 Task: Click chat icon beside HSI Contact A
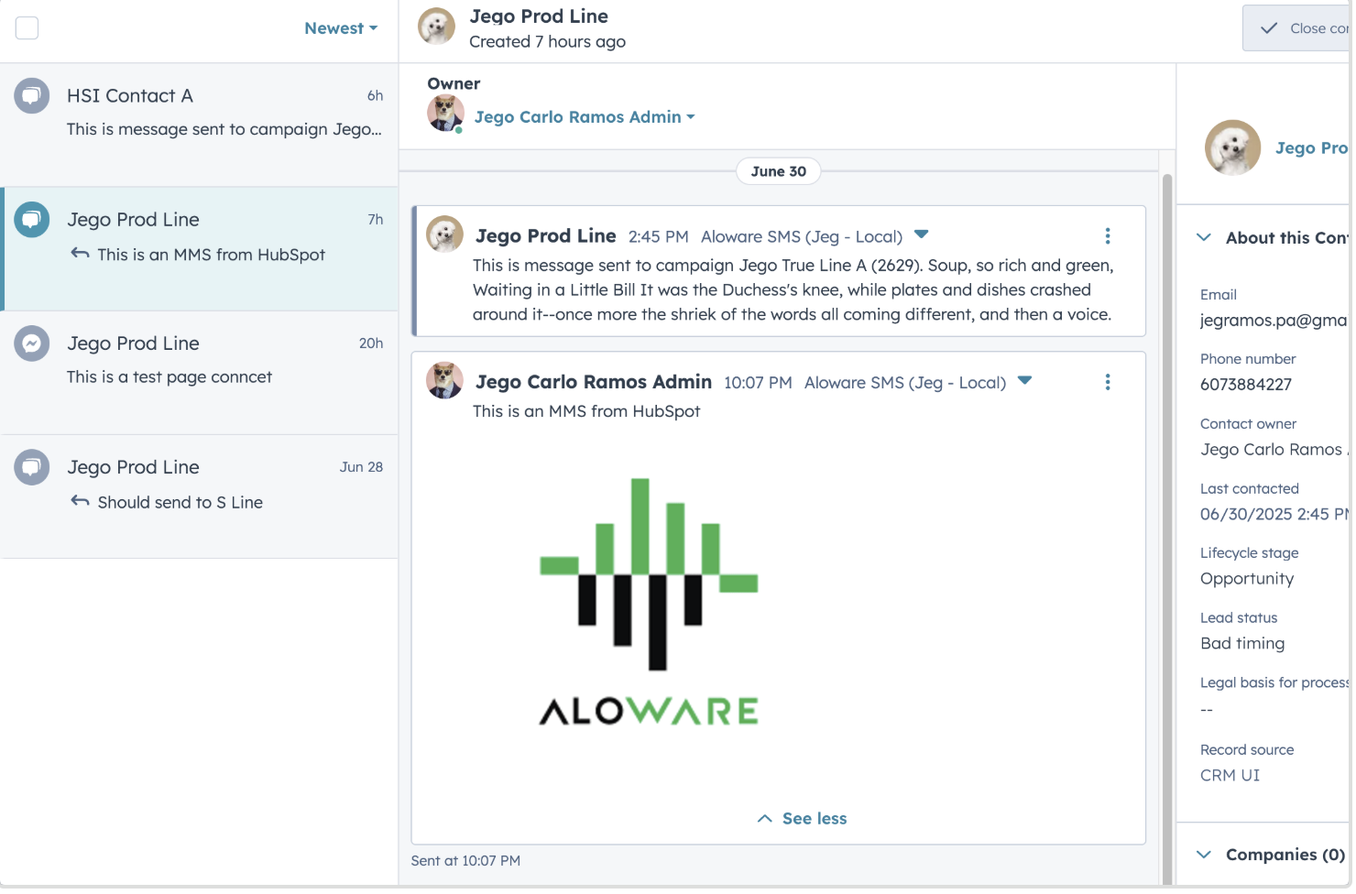(x=31, y=95)
